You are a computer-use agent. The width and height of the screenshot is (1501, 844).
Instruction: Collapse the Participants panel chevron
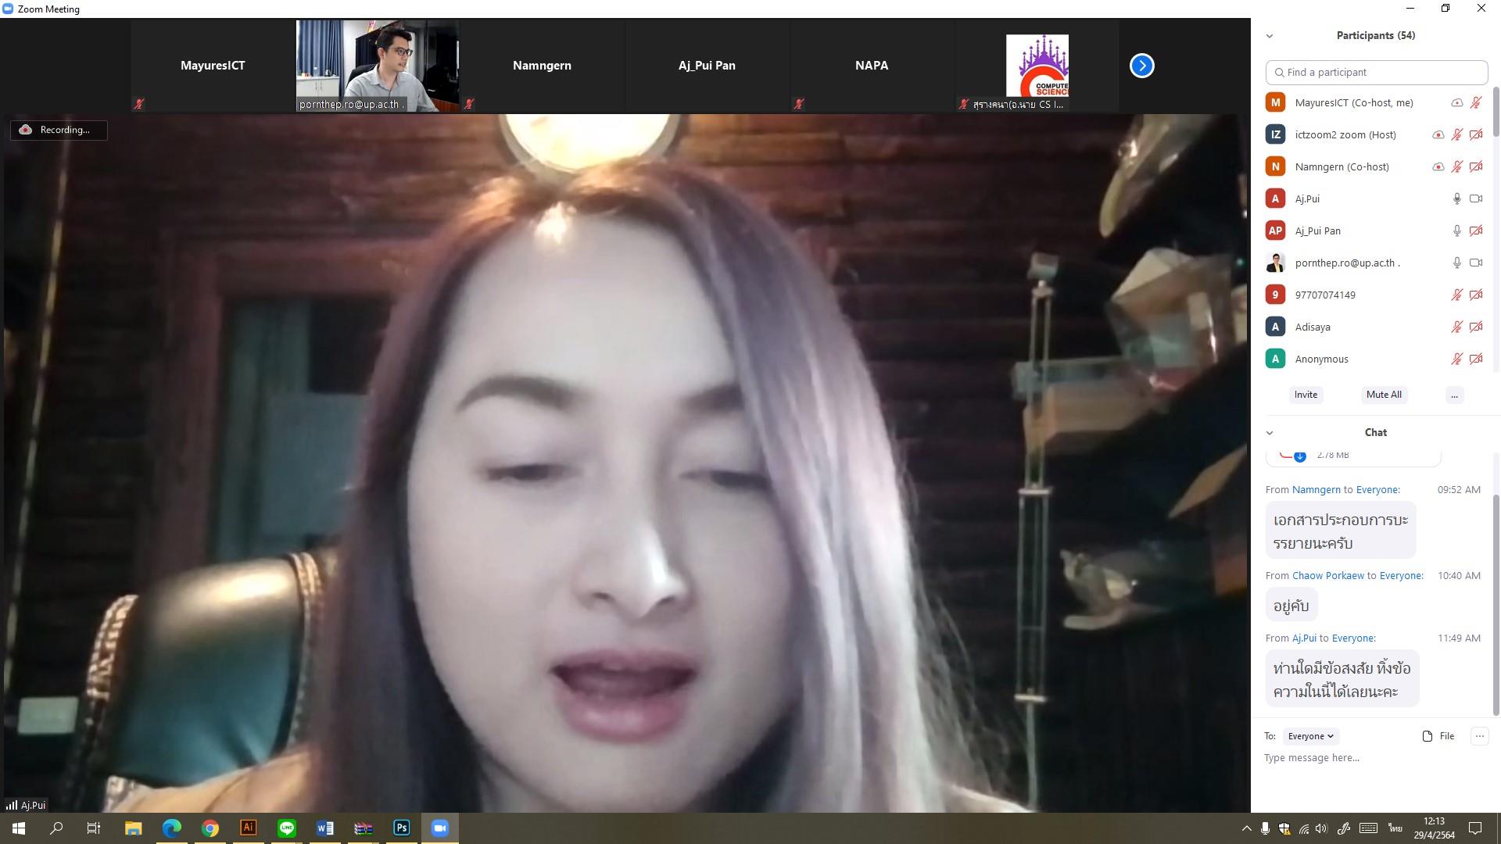point(1270,36)
